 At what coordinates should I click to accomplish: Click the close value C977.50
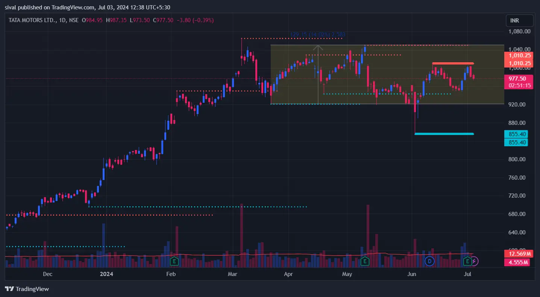163,20
